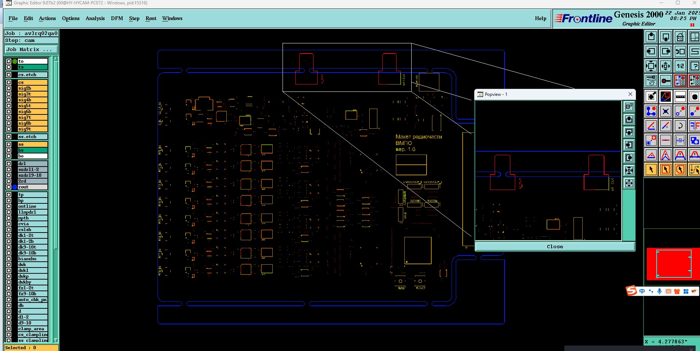Click the undo rectangle icon
700x351 pixels.
[680, 52]
